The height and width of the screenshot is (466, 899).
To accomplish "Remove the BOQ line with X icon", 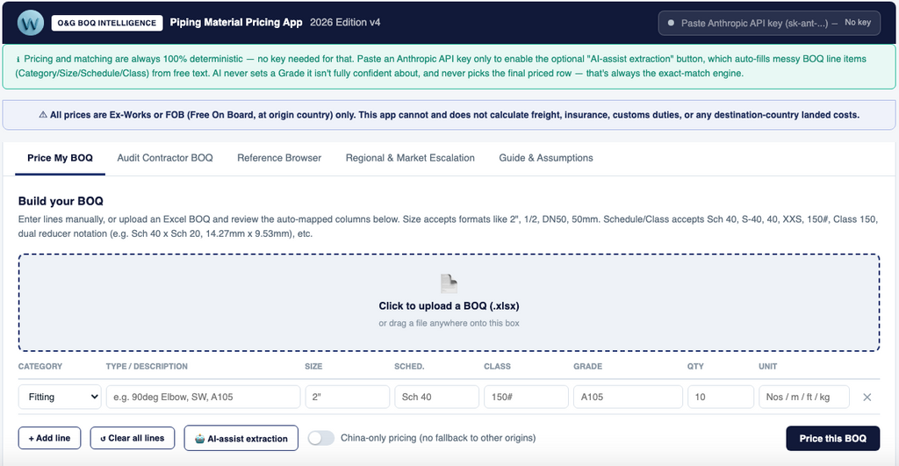I will click(867, 398).
